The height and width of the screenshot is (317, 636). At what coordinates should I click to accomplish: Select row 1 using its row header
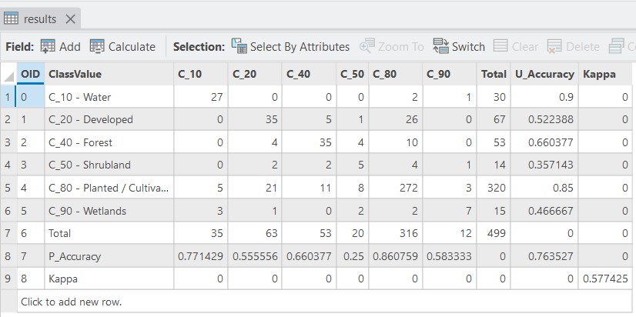[8, 97]
